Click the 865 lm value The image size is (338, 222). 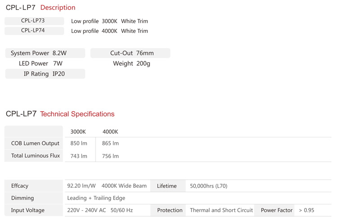tap(110, 143)
